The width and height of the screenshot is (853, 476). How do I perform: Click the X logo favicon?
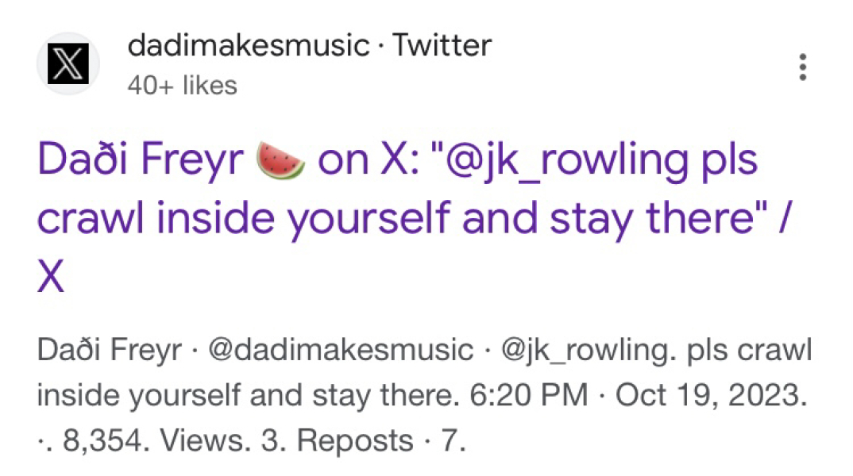click(x=68, y=63)
